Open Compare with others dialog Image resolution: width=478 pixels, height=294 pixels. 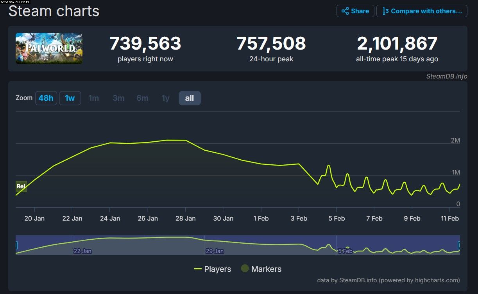click(421, 11)
